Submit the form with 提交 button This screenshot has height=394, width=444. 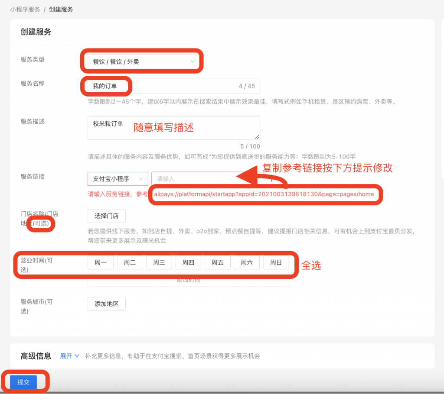click(x=23, y=382)
